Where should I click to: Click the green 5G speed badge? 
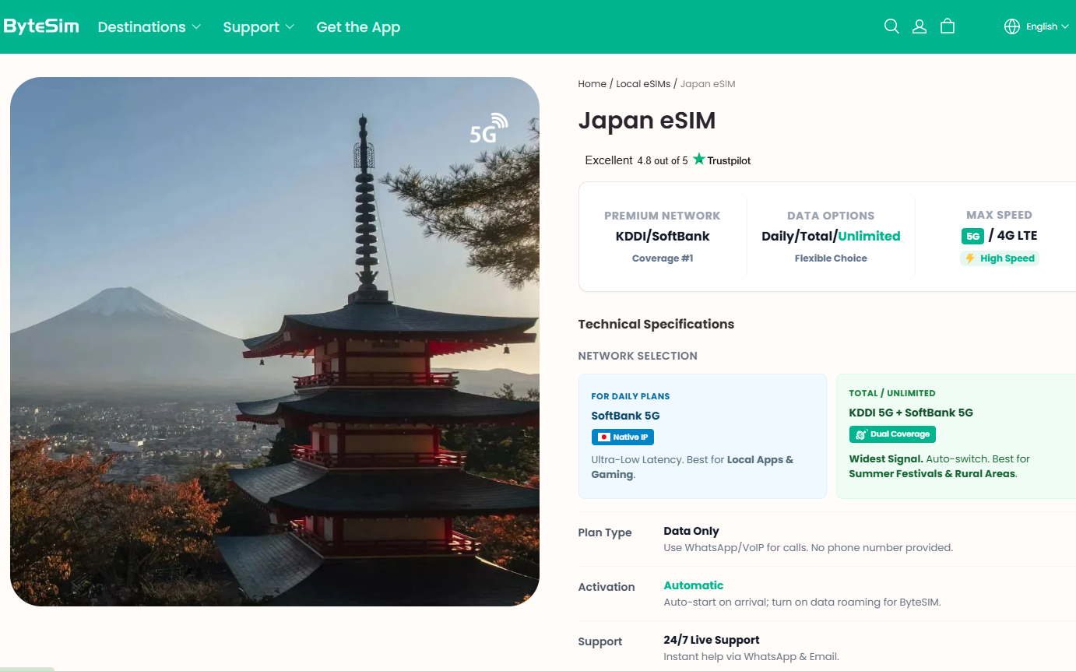click(x=972, y=236)
